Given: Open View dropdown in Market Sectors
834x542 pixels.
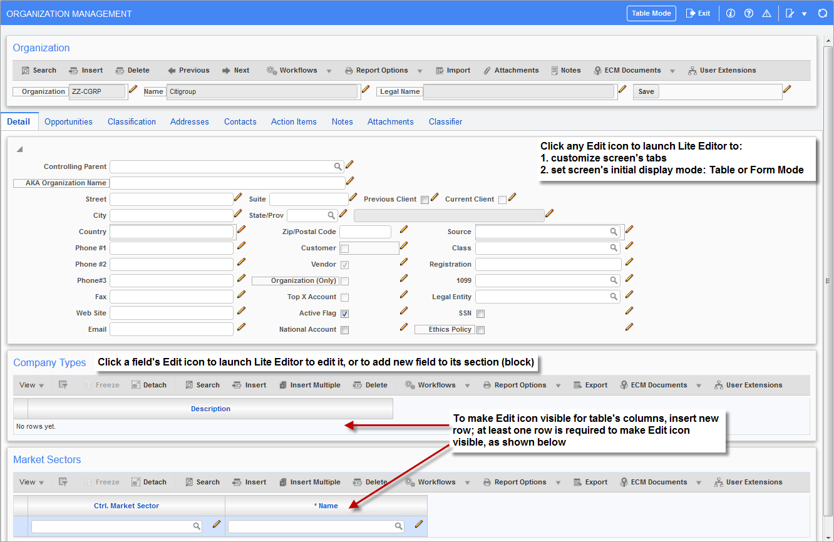Looking at the screenshot, I should [31, 482].
